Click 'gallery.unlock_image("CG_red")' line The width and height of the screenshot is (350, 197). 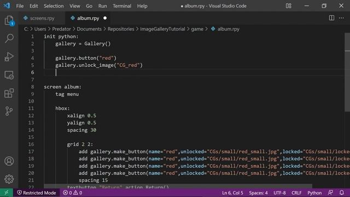(x=99, y=65)
